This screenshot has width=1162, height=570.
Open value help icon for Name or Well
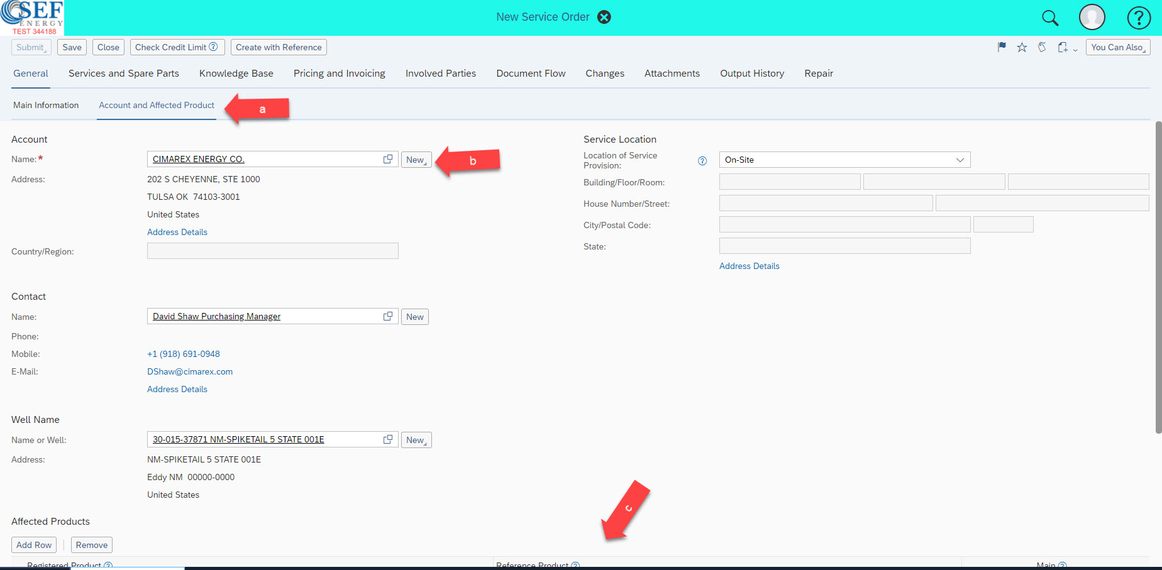pyautogui.click(x=388, y=439)
